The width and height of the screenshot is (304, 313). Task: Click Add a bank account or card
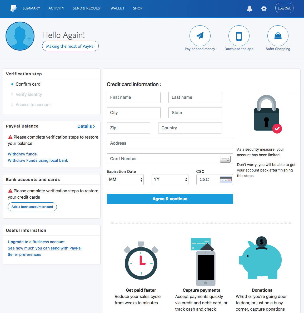(32, 207)
